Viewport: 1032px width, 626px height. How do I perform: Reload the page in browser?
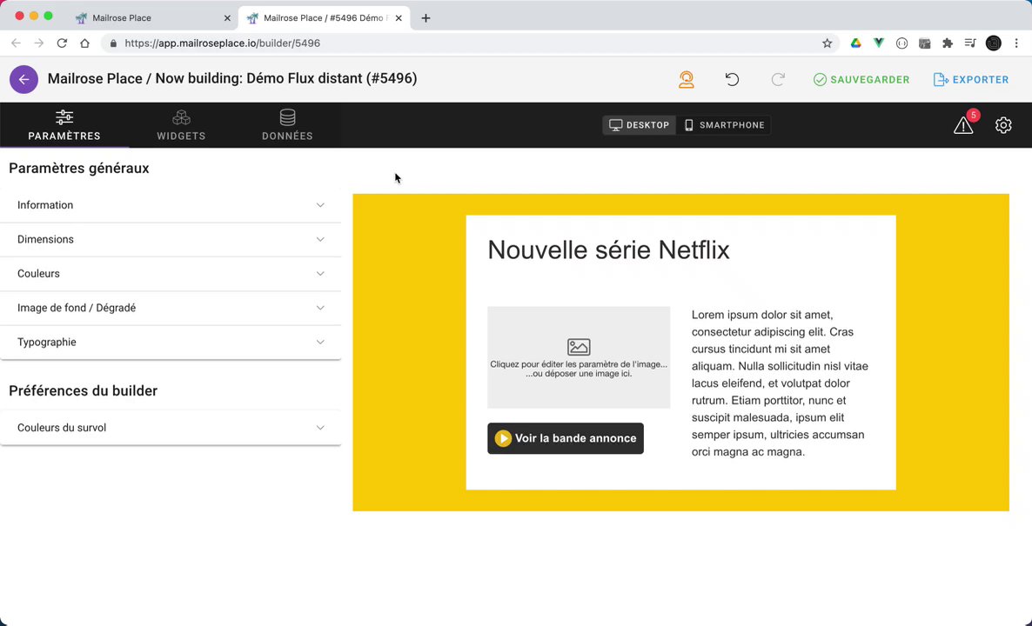[x=62, y=43]
